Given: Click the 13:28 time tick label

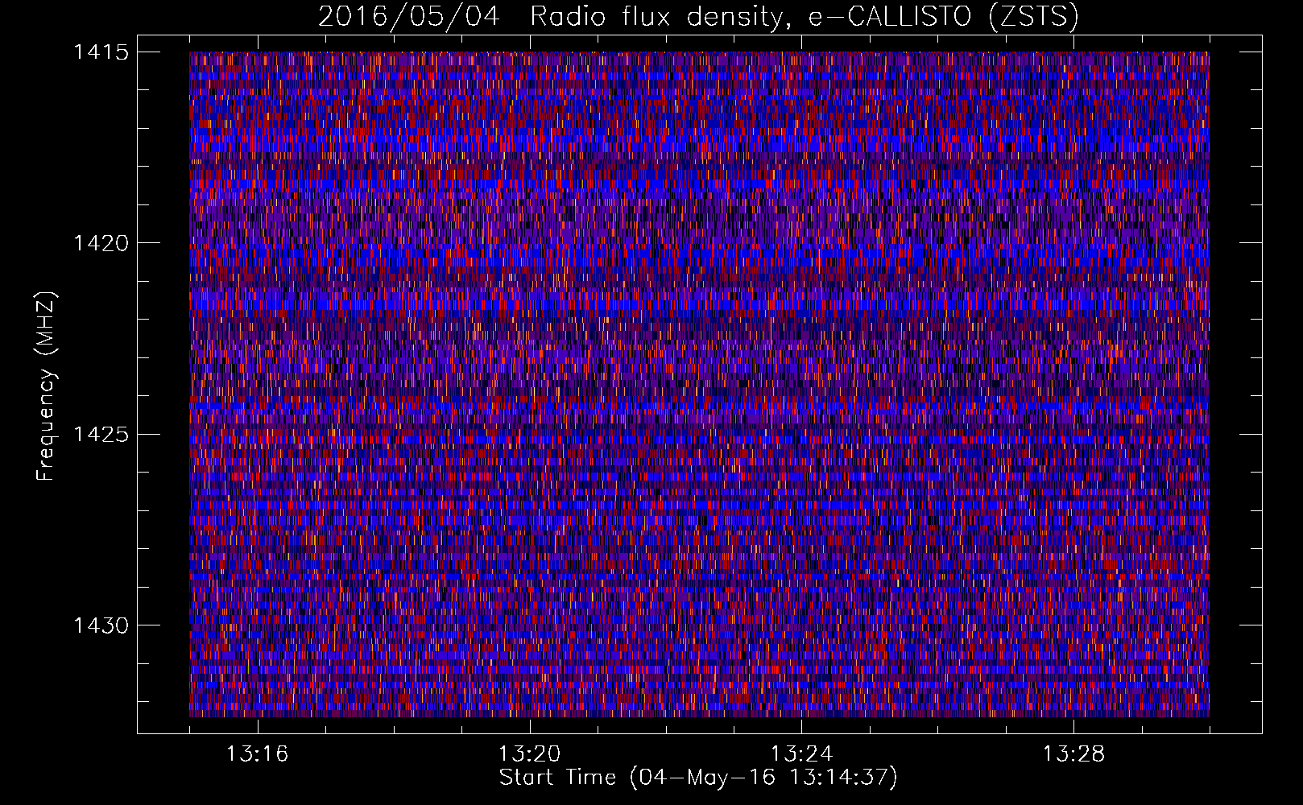Looking at the screenshot, I should 1073,754.
